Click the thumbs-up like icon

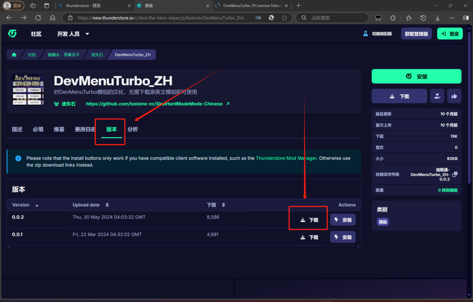click(x=454, y=96)
